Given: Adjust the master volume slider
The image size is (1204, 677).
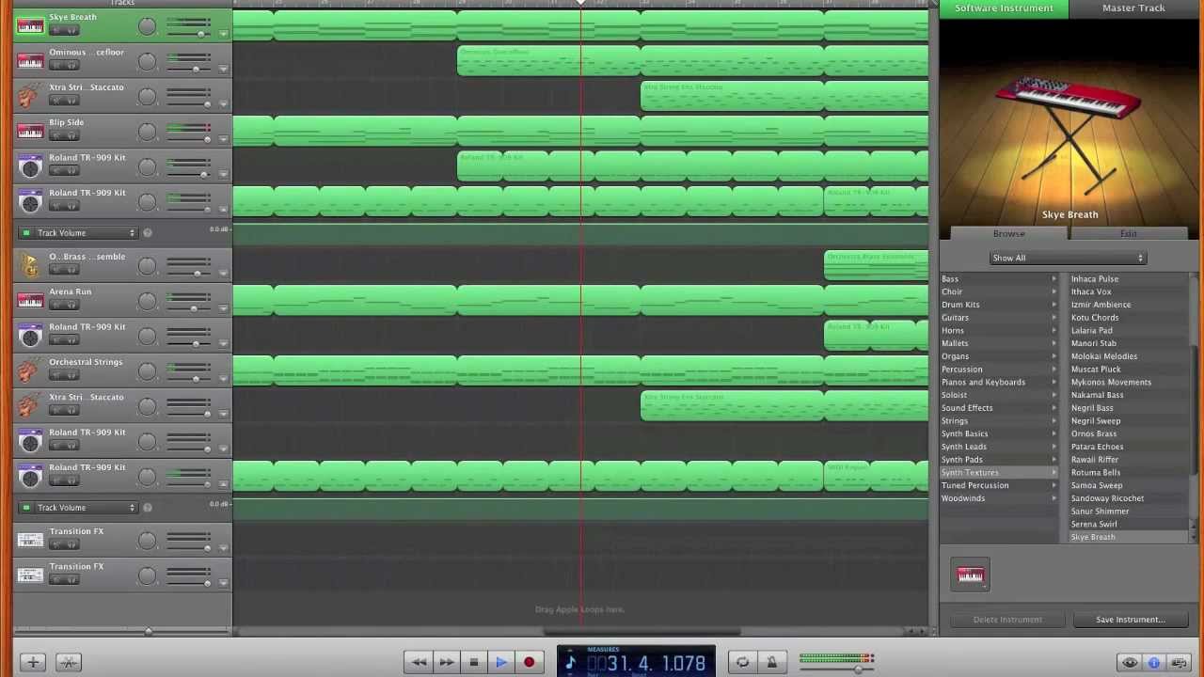Looking at the screenshot, I should 857,669.
